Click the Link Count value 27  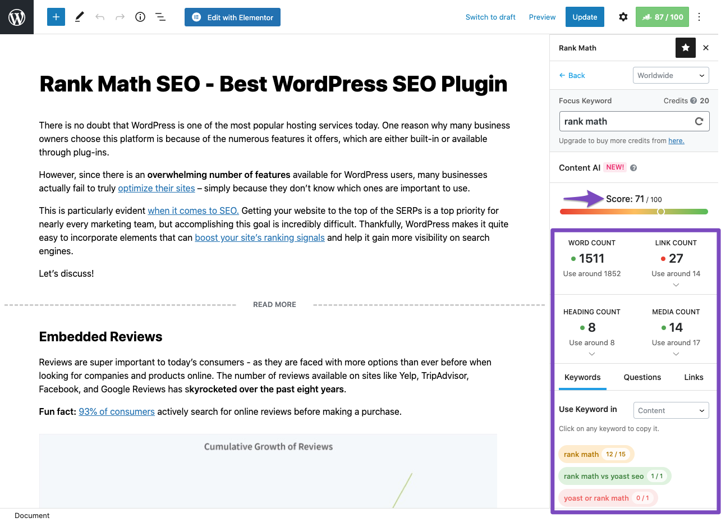676,258
